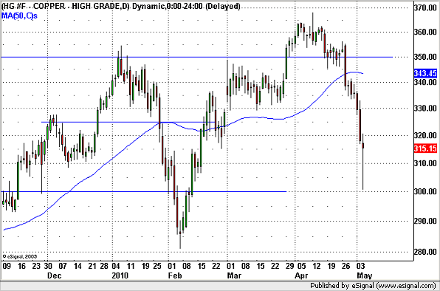Click the '26' date label under April
Image resolution: width=440 pixels, height=291 pixels.
tap(346, 266)
